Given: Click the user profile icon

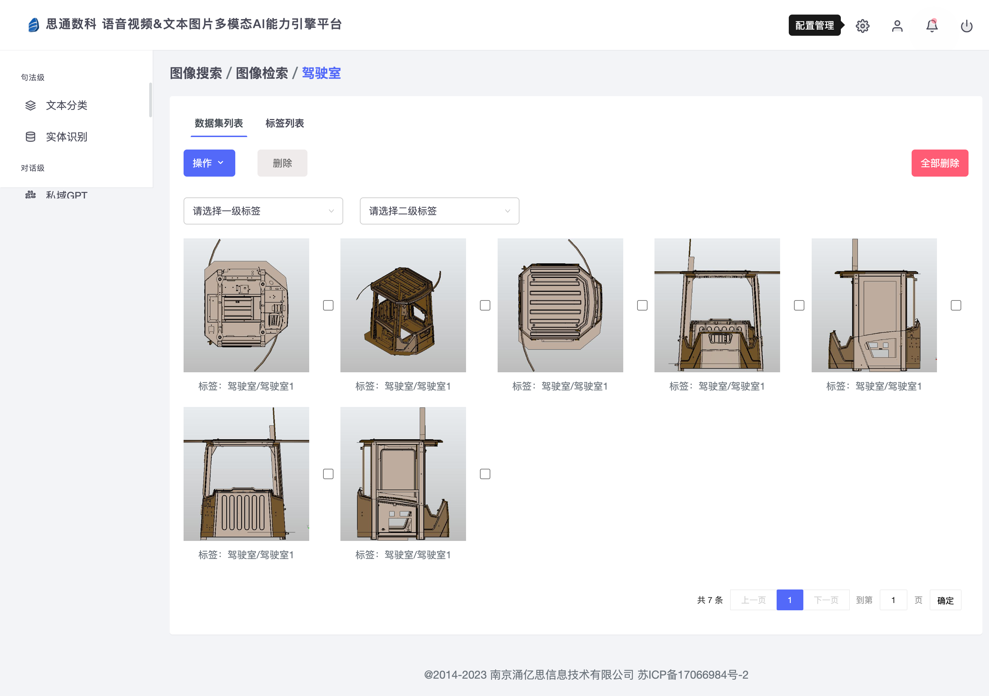Looking at the screenshot, I should (897, 26).
